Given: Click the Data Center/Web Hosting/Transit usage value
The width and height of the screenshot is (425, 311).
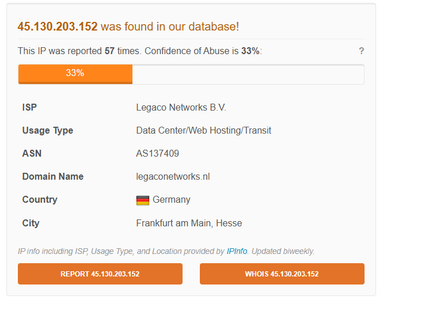Looking at the screenshot, I should 203,131.
